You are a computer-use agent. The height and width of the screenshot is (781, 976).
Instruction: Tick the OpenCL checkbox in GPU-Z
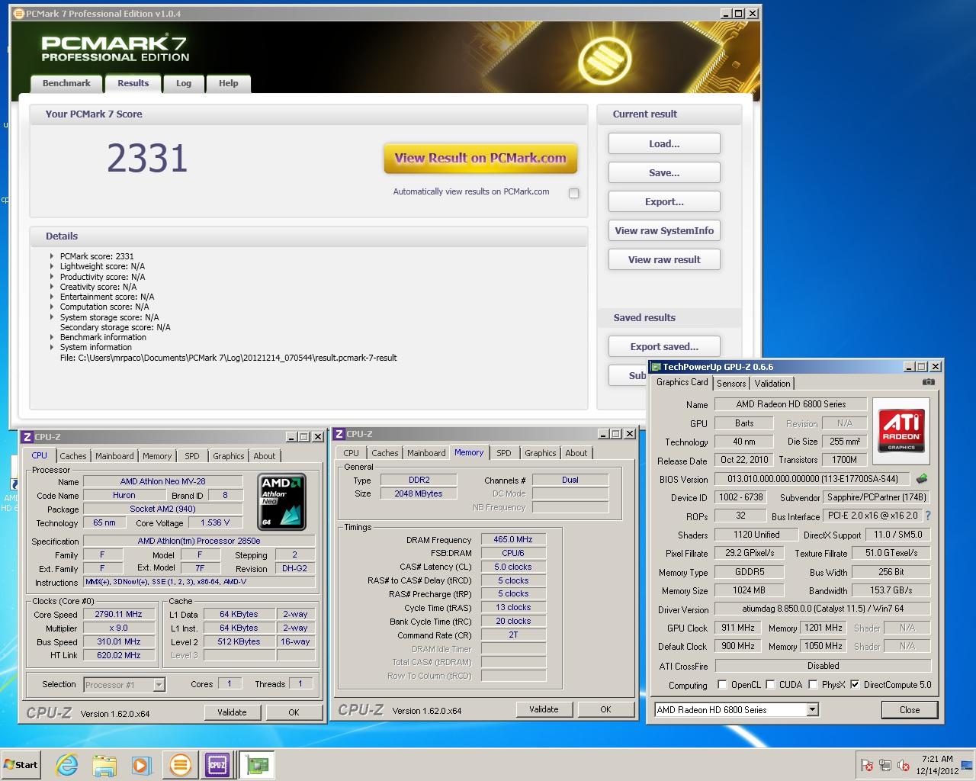point(721,684)
